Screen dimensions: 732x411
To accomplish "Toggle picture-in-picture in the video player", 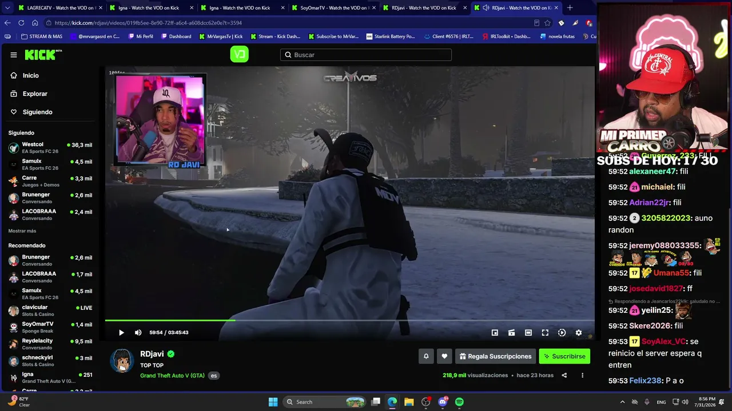I will pyautogui.click(x=495, y=332).
